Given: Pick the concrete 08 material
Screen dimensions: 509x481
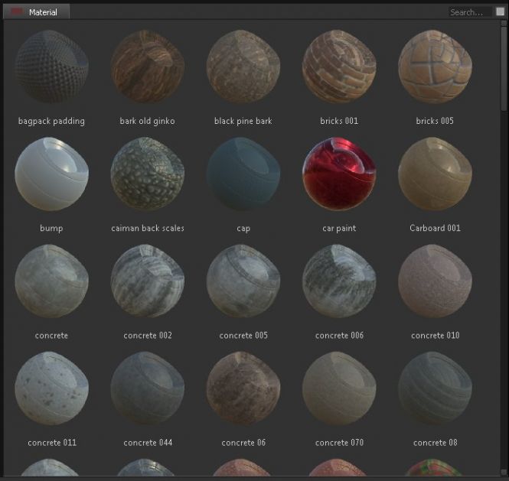Looking at the screenshot, I should tap(435, 388).
